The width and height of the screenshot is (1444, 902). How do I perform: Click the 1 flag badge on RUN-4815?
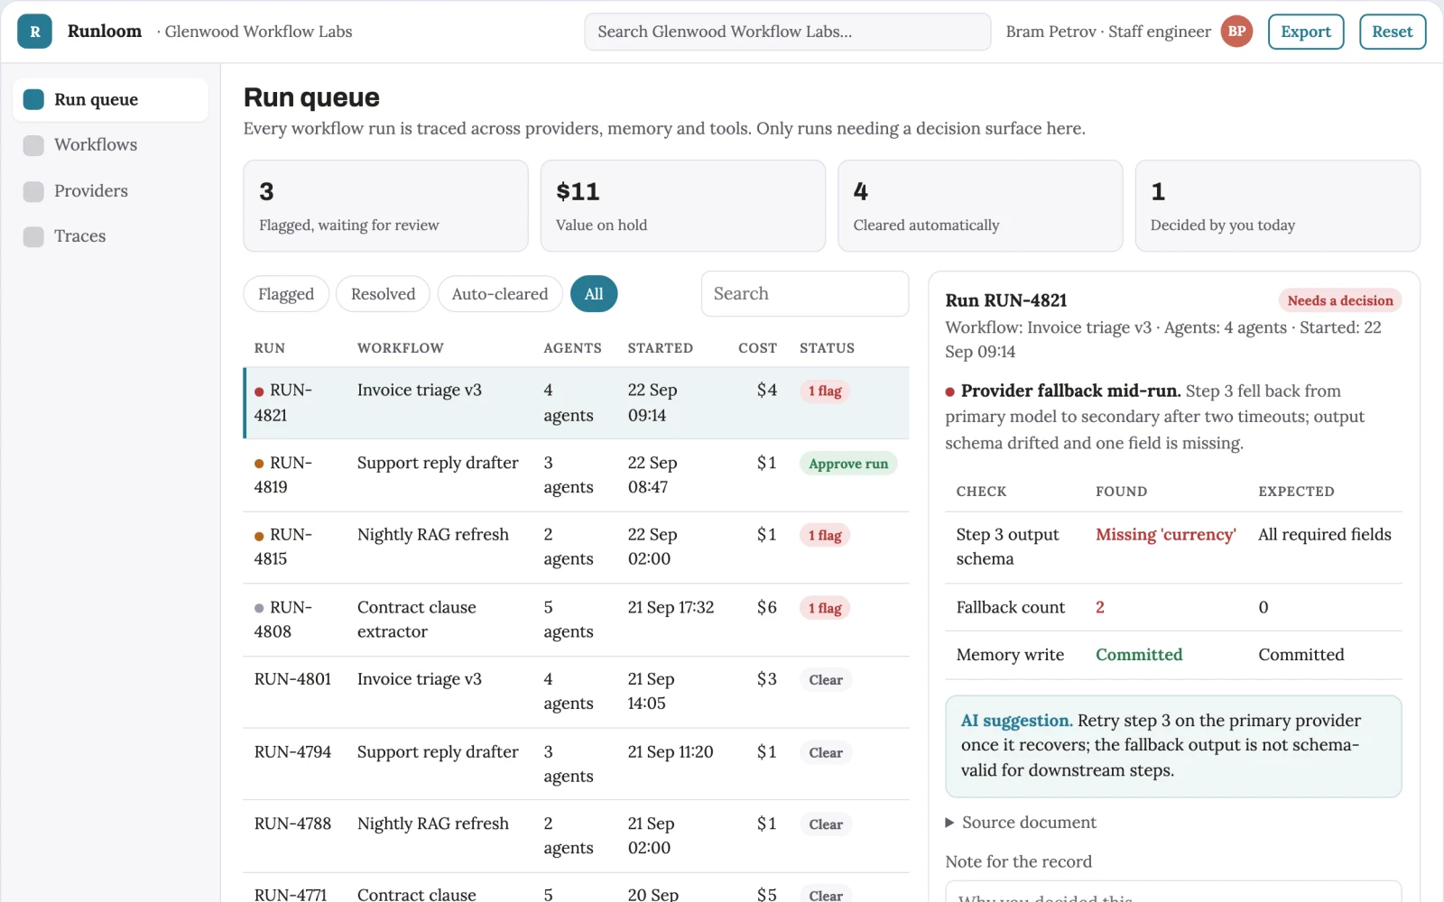pyautogui.click(x=825, y=536)
